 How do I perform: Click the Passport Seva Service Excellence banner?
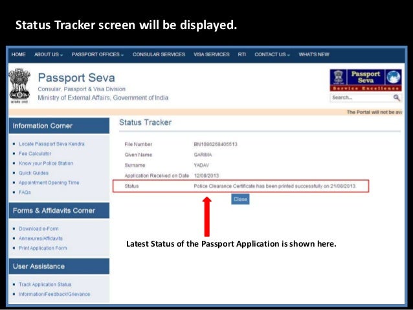click(x=366, y=80)
